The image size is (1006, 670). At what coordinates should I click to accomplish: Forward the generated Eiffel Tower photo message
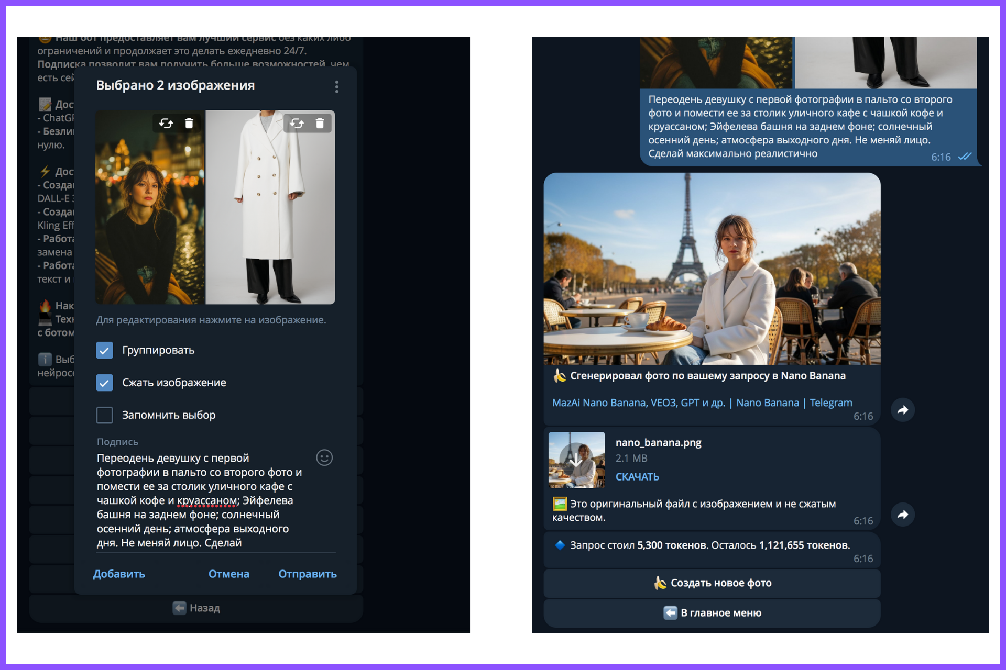902,410
